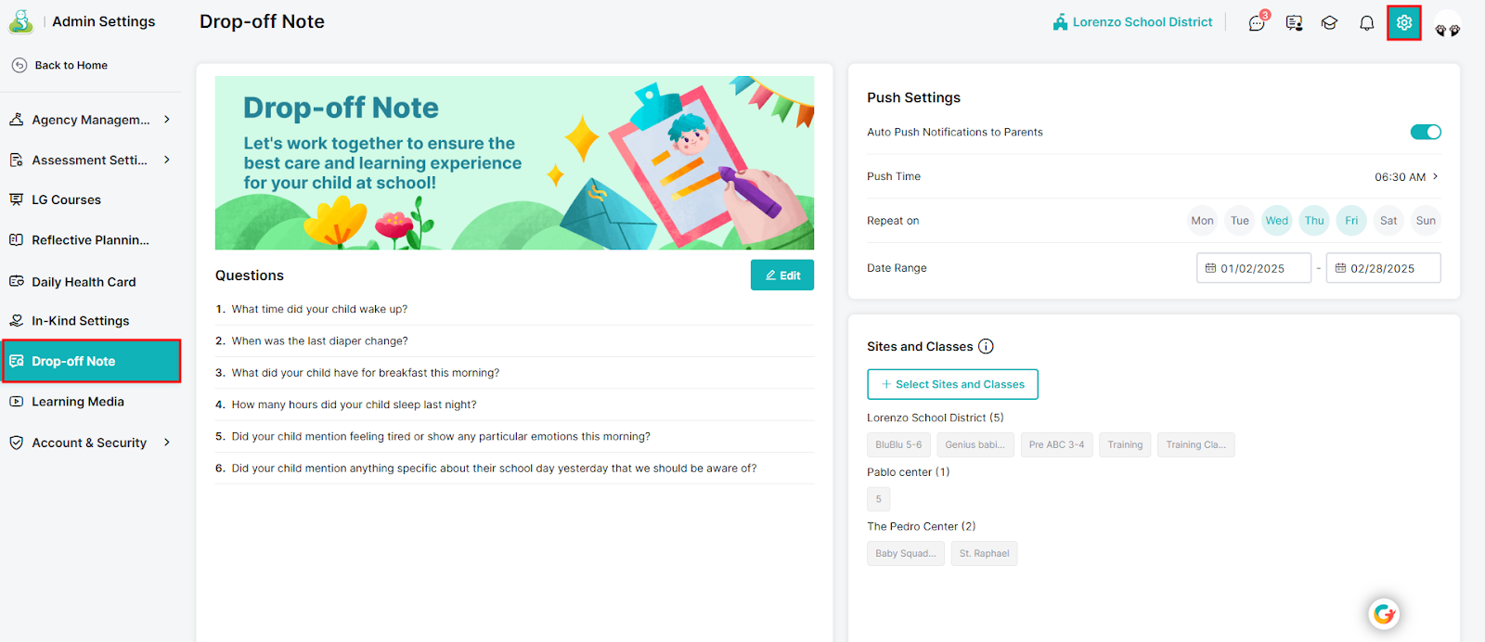1485x642 pixels.
Task: Open the Push Time 06:30 AM selector
Action: pos(1406,176)
